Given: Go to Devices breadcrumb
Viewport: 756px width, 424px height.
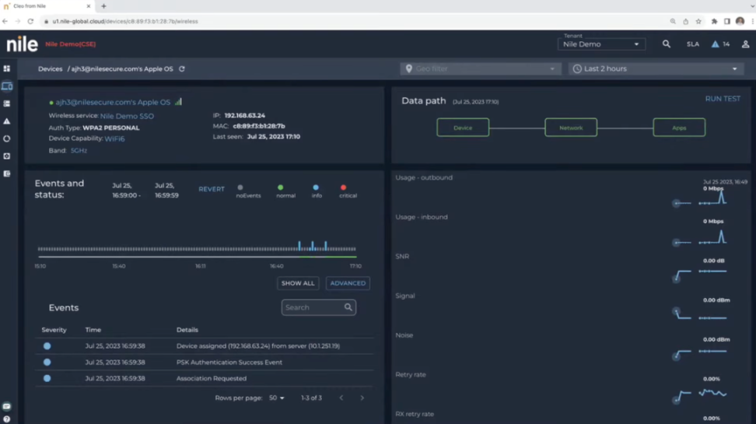Looking at the screenshot, I should 50,69.
